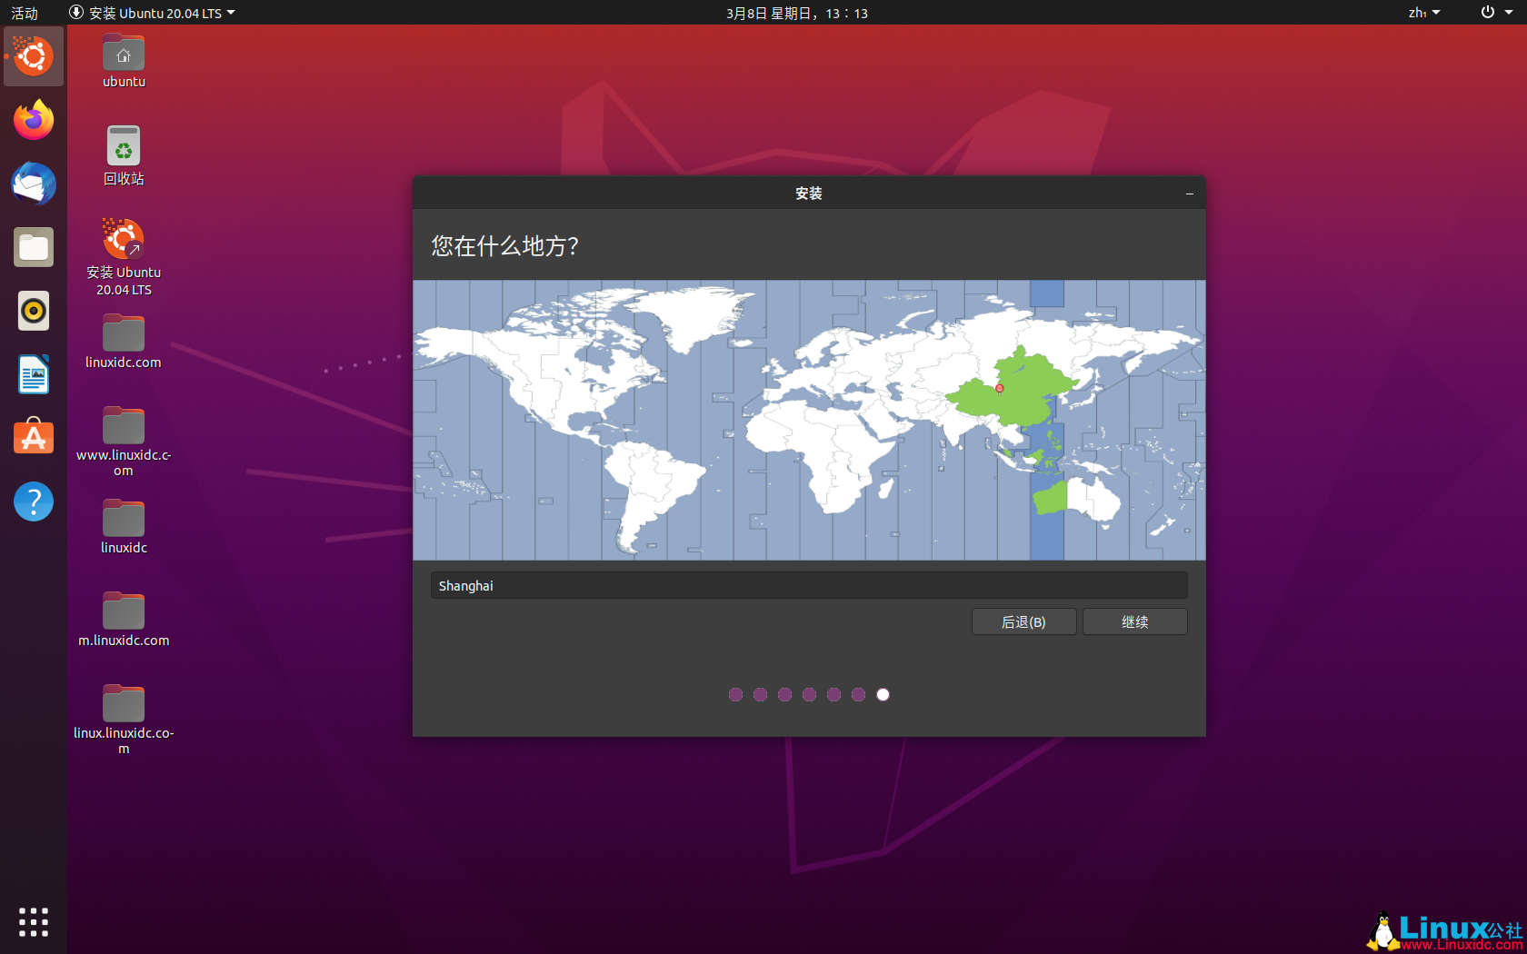Launch Rhythmbox music player from the dock
Viewport: 1527px width, 954px height.
point(33,310)
